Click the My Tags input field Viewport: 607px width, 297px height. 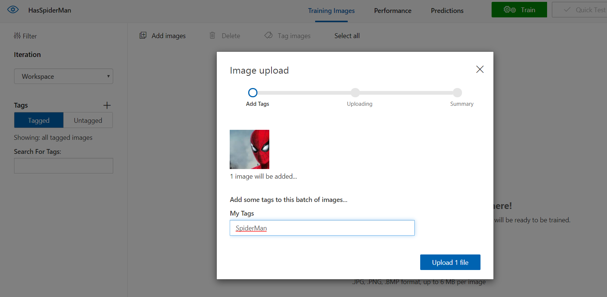[322, 228]
